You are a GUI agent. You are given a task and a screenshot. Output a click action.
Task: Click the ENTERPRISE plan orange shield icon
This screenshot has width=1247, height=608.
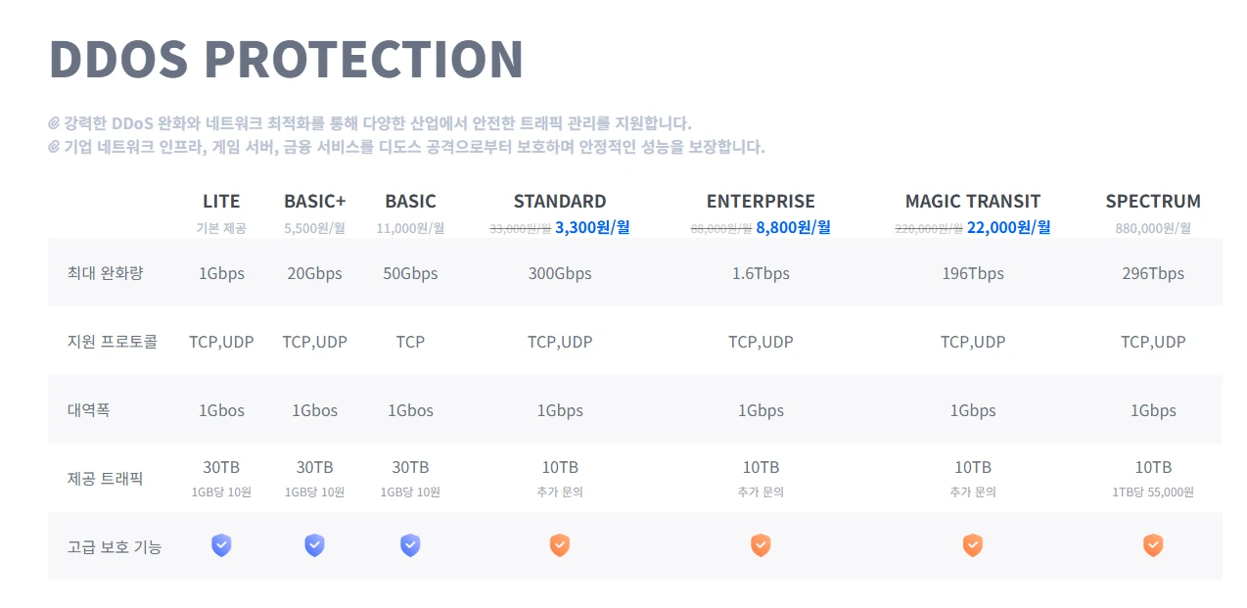761,545
